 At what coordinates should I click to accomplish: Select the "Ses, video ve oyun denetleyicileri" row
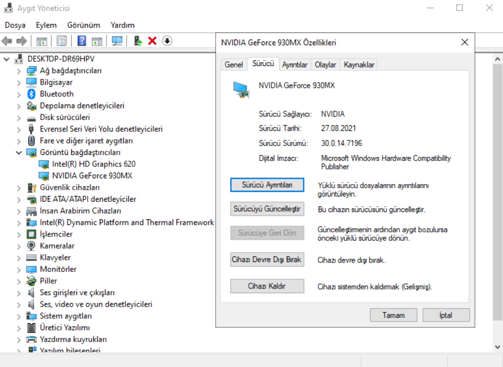tap(96, 304)
